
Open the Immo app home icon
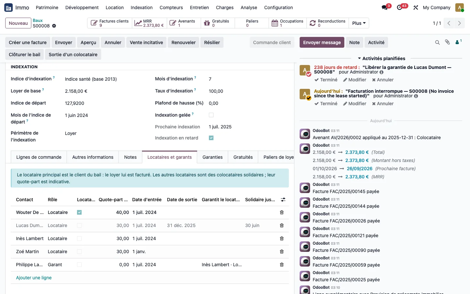(x=8, y=8)
